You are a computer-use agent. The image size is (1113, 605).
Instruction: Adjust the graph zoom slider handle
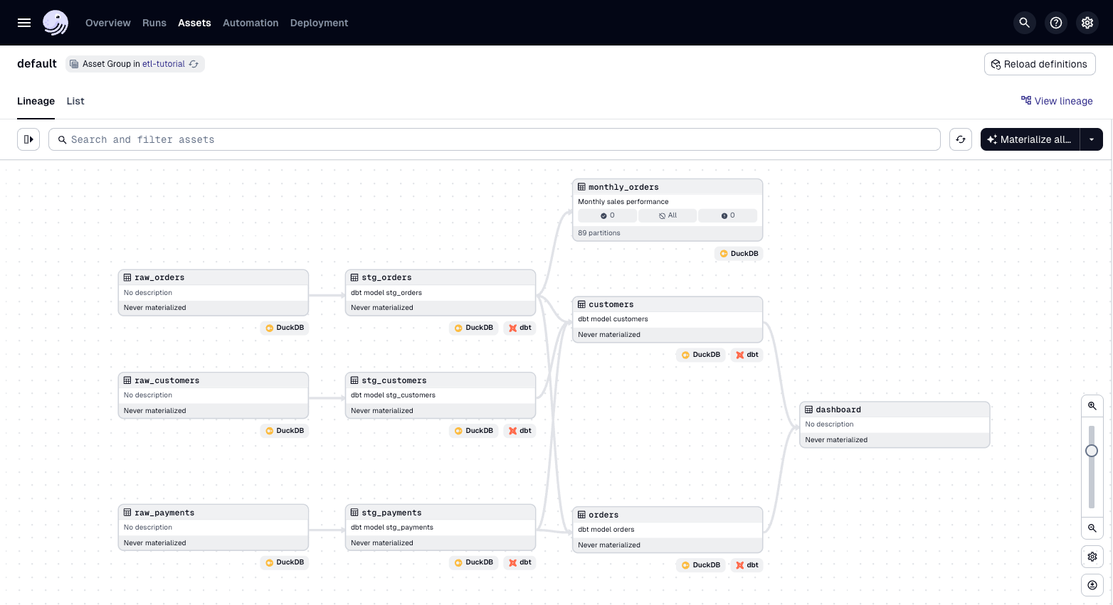point(1092,451)
